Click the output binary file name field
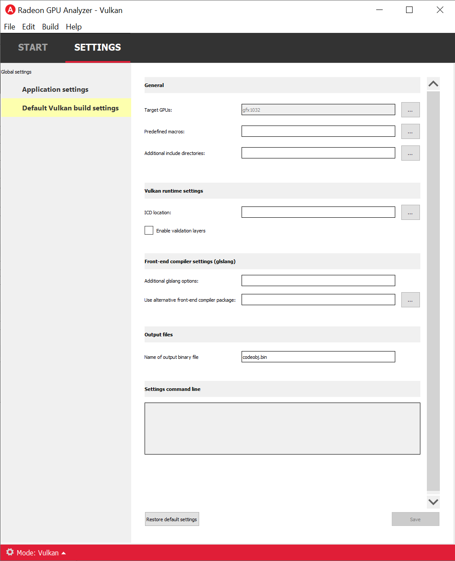The width and height of the screenshot is (455, 561). 318,357
